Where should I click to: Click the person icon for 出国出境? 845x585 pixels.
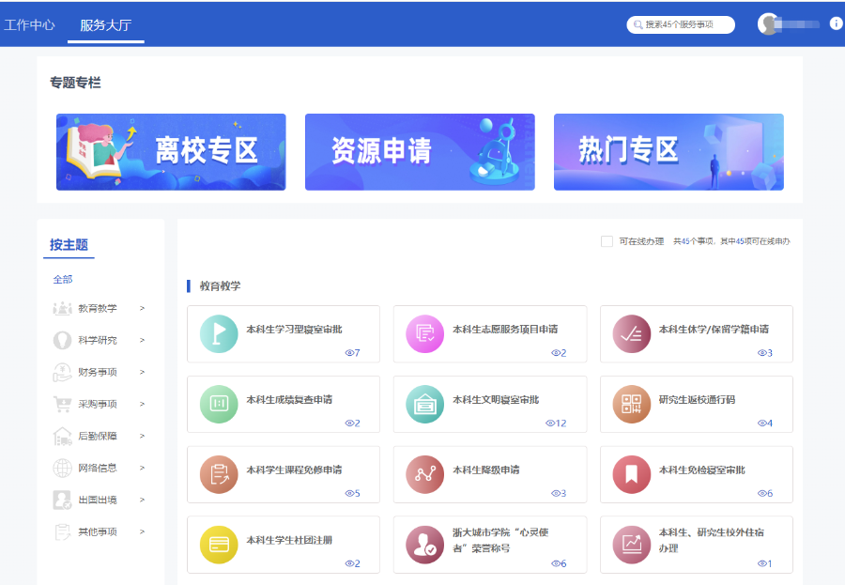coord(63,500)
